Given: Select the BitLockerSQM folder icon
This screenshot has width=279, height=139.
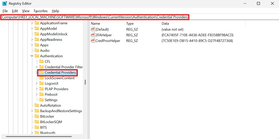Looking at the screenshot, I should 37,122.
